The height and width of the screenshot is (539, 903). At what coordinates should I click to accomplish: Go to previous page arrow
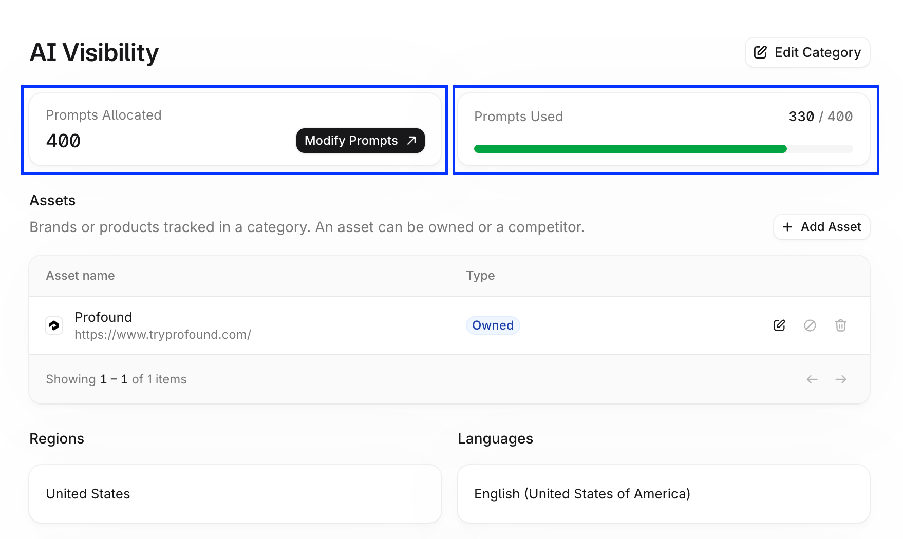[x=812, y=379]
